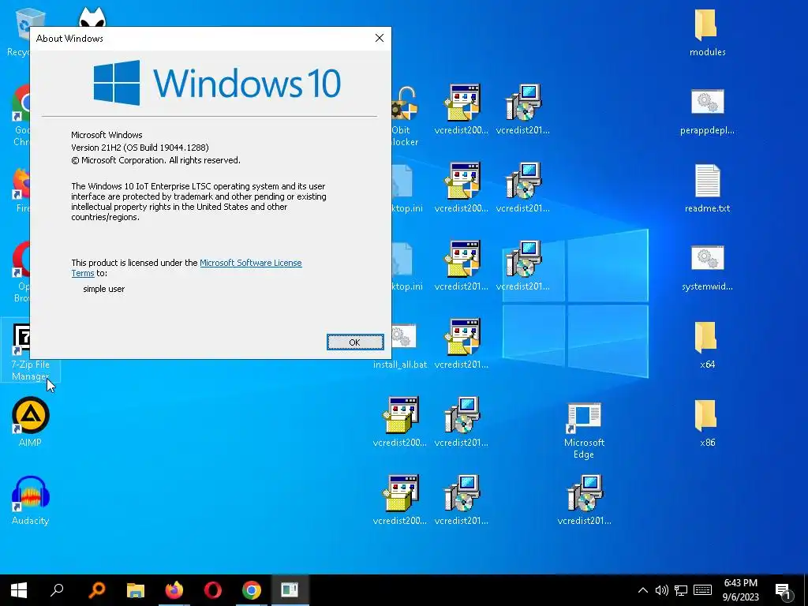Click the active About Windows taskbar button
The width and height of the screenshot is (808, 606).
290,590
